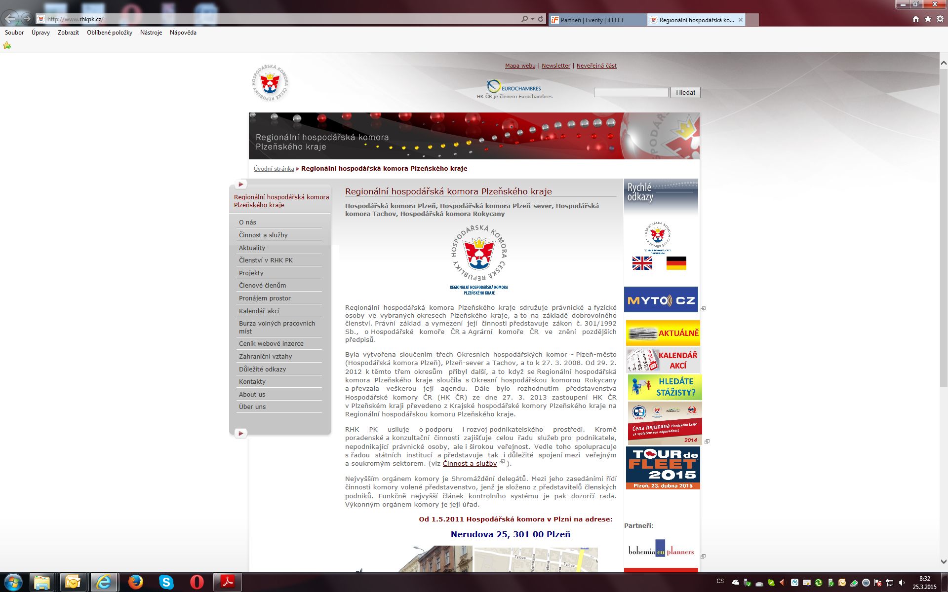Screen dimensions: 948x592
Task: Switch to the Partneři | Eventy | iFLEET tab
Action: tap(597, 20)
